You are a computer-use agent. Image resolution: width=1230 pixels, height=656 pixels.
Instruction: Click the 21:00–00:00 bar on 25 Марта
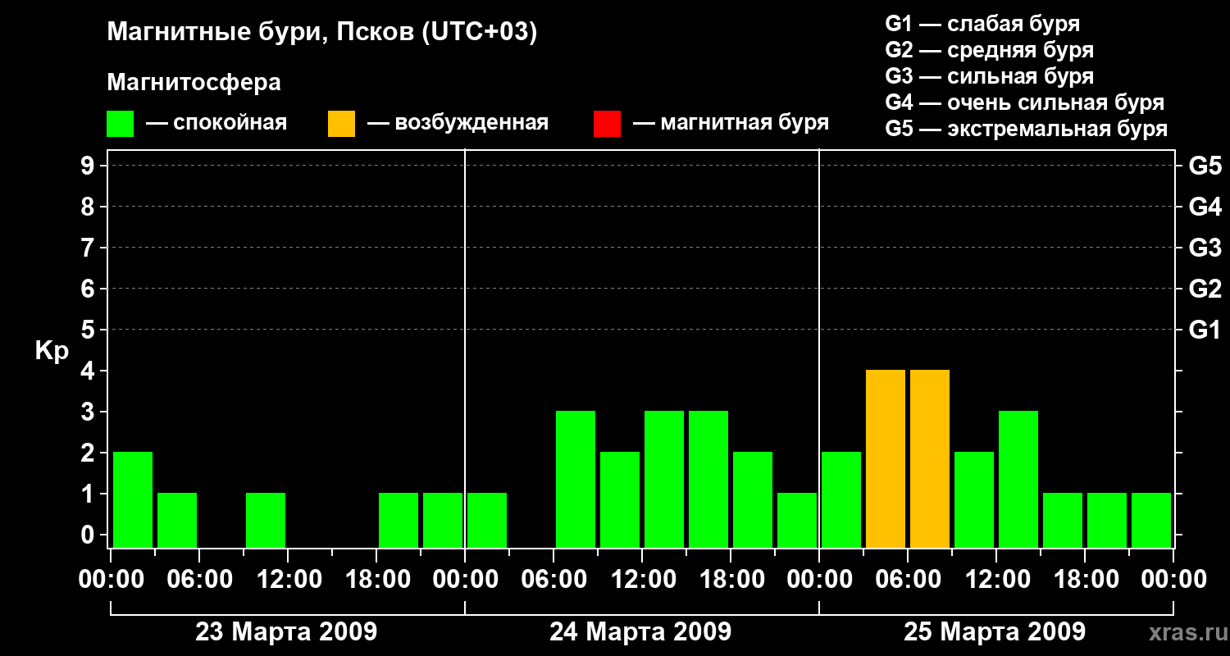click(x=1151, y=520)
